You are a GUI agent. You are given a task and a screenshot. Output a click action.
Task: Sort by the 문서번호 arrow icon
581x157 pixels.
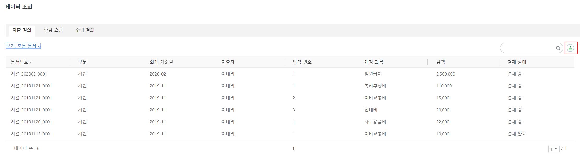31,62
